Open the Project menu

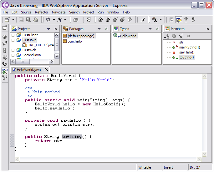[x=89, y=12]
